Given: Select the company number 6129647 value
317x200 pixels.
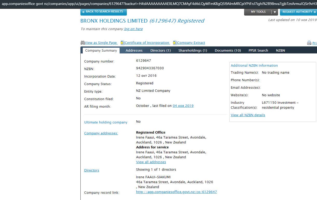Looking at the screenshot, I should [x=143, y=60].
